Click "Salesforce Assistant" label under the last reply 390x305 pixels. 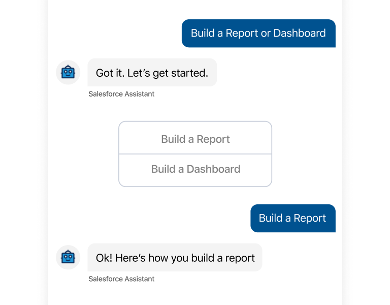pos(121,279)
